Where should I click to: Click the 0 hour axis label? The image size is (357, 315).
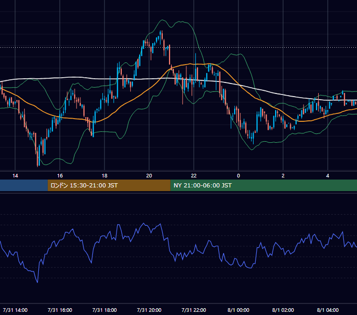[238, 176]
